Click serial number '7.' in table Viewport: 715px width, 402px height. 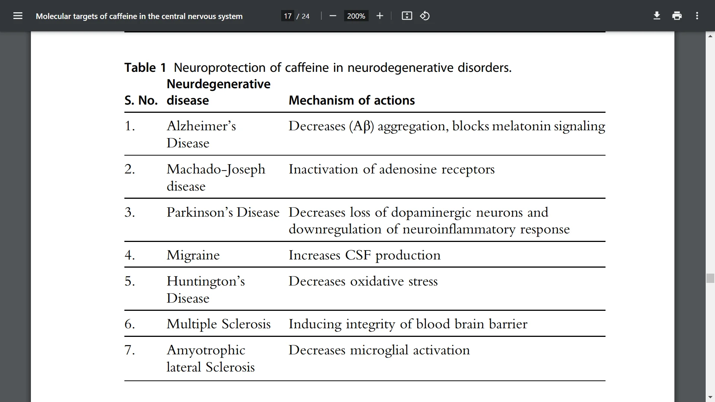130,350
